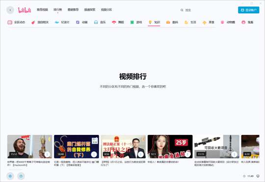The image size is (265, 182).
Task: Click the blue 登录账户 login button
Action: [x=249, y=10]
